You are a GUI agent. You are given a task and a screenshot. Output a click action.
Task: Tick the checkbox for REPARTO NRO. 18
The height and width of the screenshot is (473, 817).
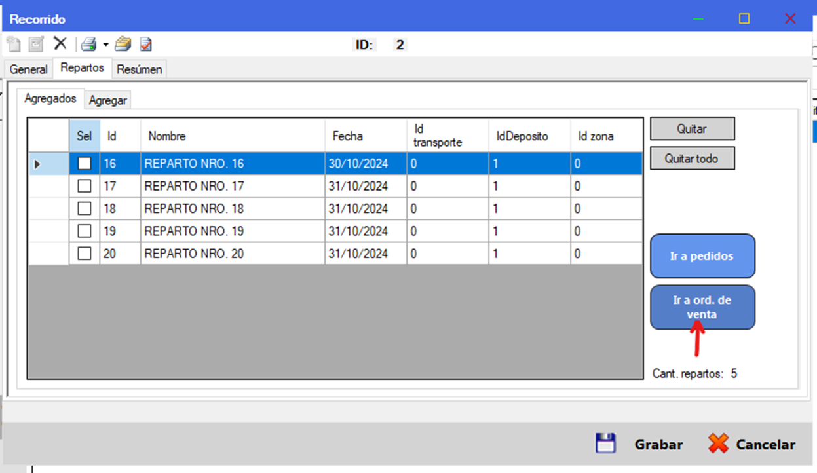pyautogui.click(x=85, y=208)
